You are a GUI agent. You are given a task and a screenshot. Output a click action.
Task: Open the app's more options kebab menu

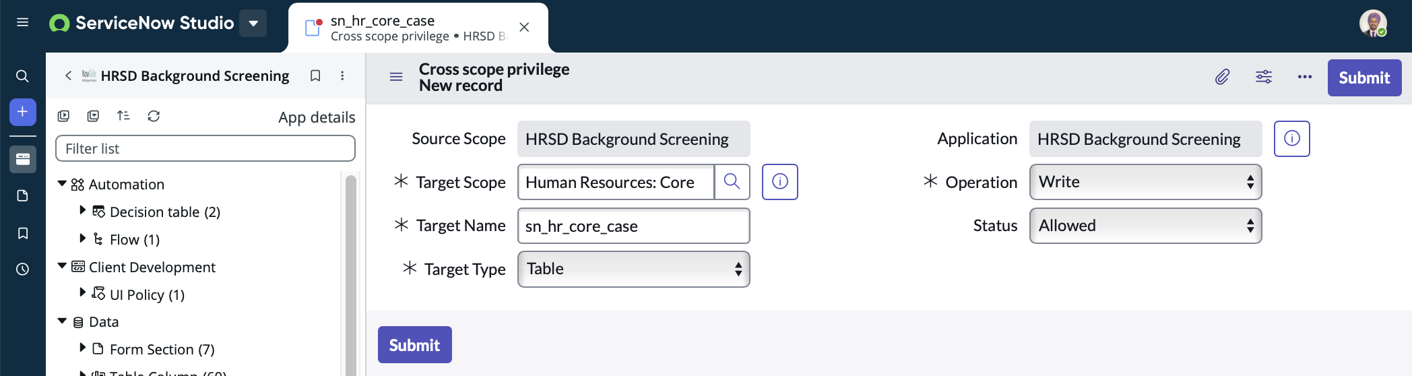(342, 76)
